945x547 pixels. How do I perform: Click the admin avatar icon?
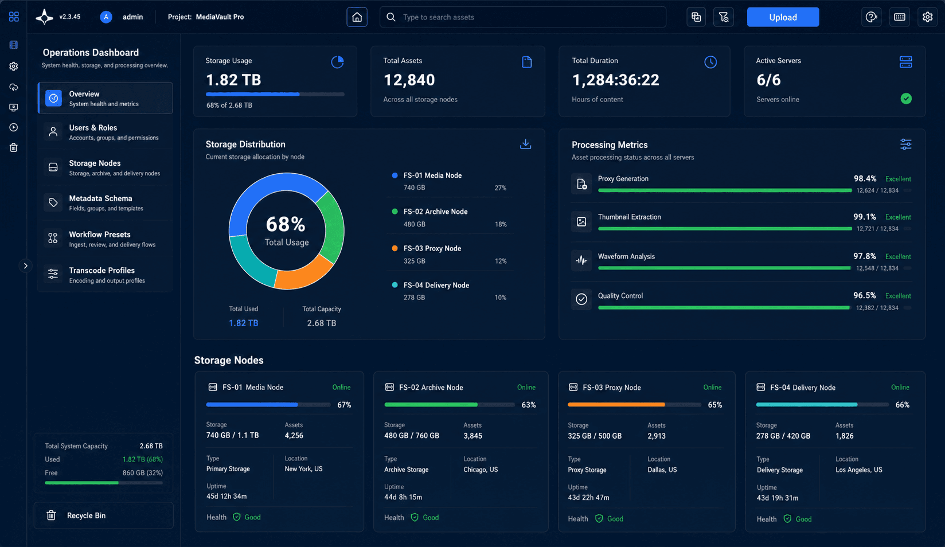[x=106, y=17]
